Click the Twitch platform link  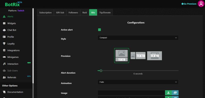[21, 11]
